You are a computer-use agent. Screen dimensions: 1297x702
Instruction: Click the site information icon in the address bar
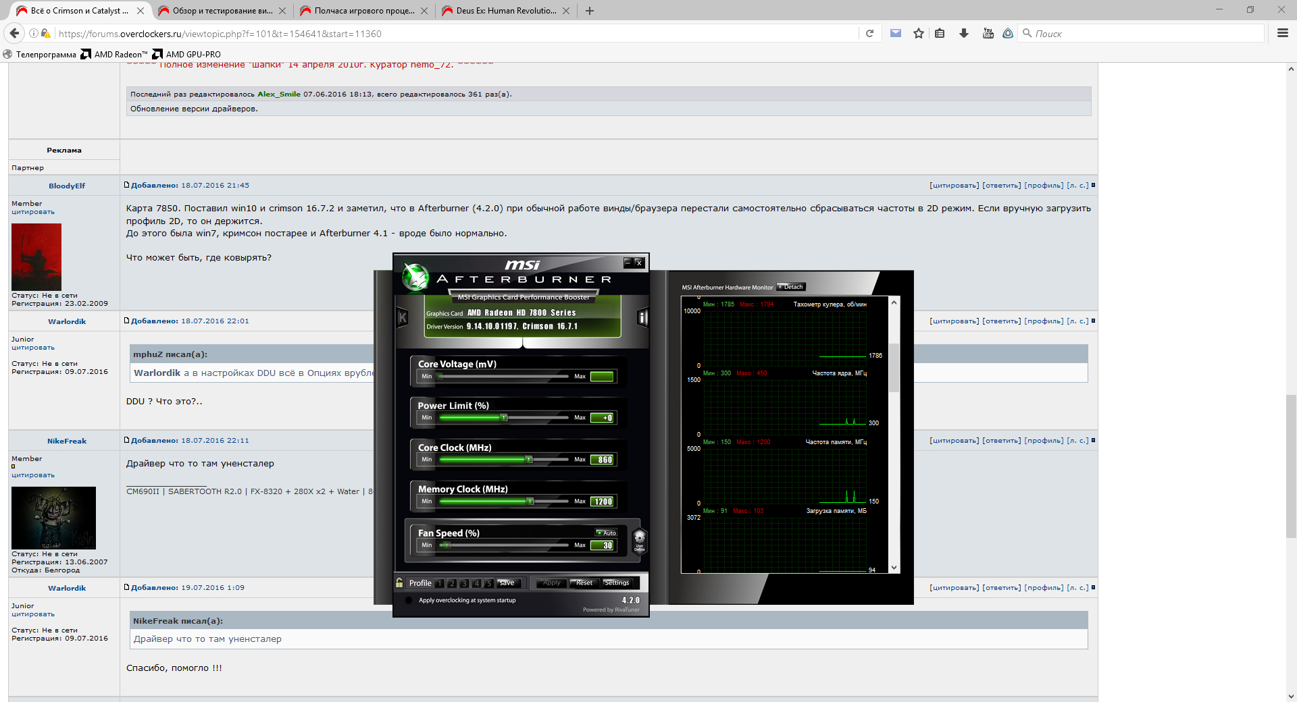click(34, 33)
